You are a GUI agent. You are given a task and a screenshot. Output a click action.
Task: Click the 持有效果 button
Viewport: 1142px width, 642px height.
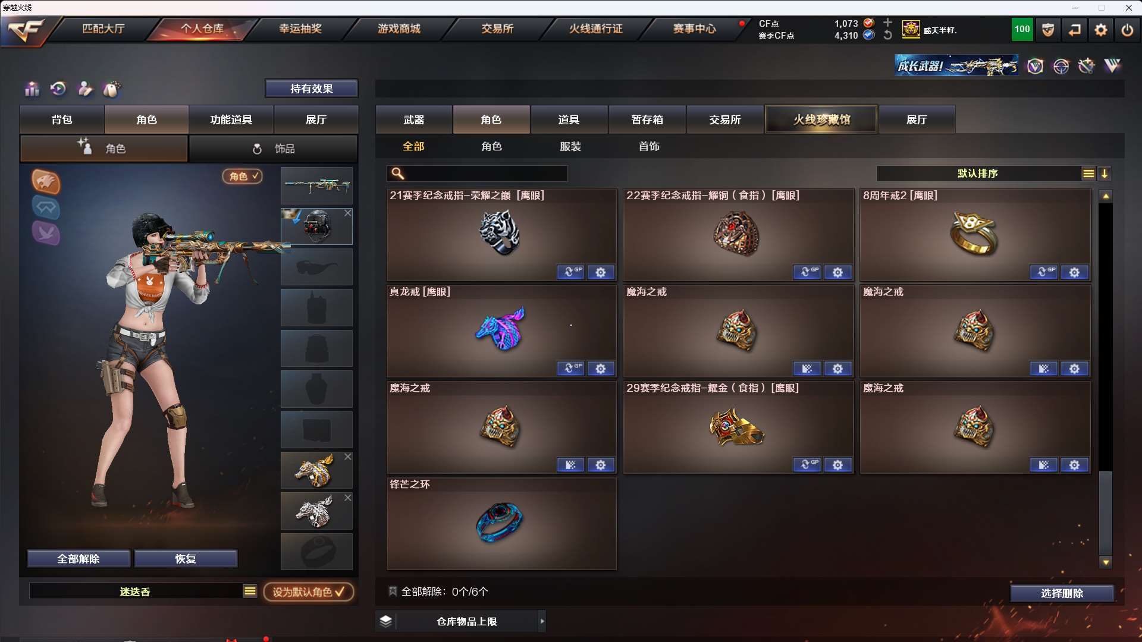tap(312, 89)
